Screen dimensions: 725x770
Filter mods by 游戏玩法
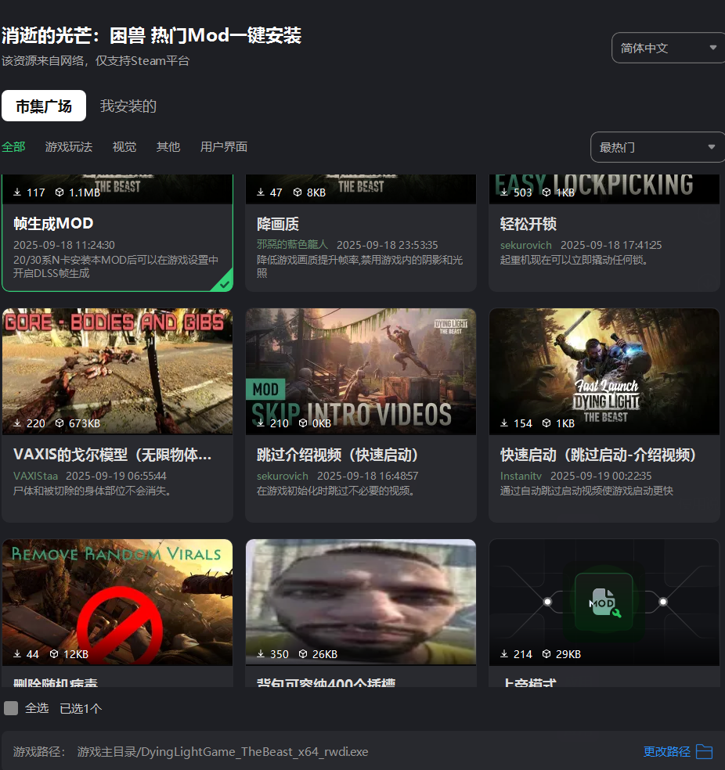69,147
